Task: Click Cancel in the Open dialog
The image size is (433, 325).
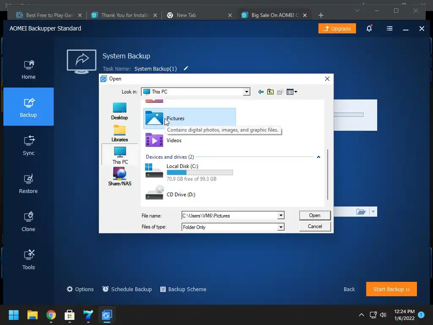Action: point(315,226)
